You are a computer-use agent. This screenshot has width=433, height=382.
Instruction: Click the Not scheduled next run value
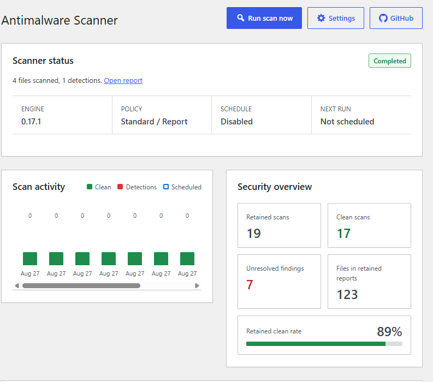347,122
